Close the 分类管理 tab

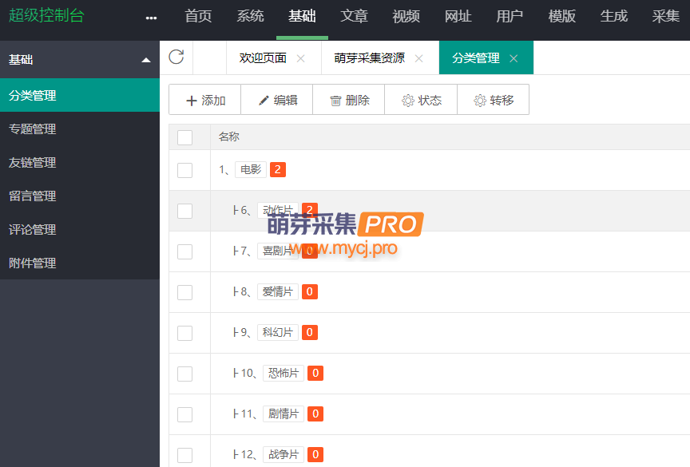[514, 58]
